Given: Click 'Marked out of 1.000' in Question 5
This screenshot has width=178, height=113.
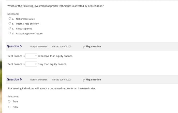Looking at the screenshot, I should pyautogui.click(x=61, y=46).
